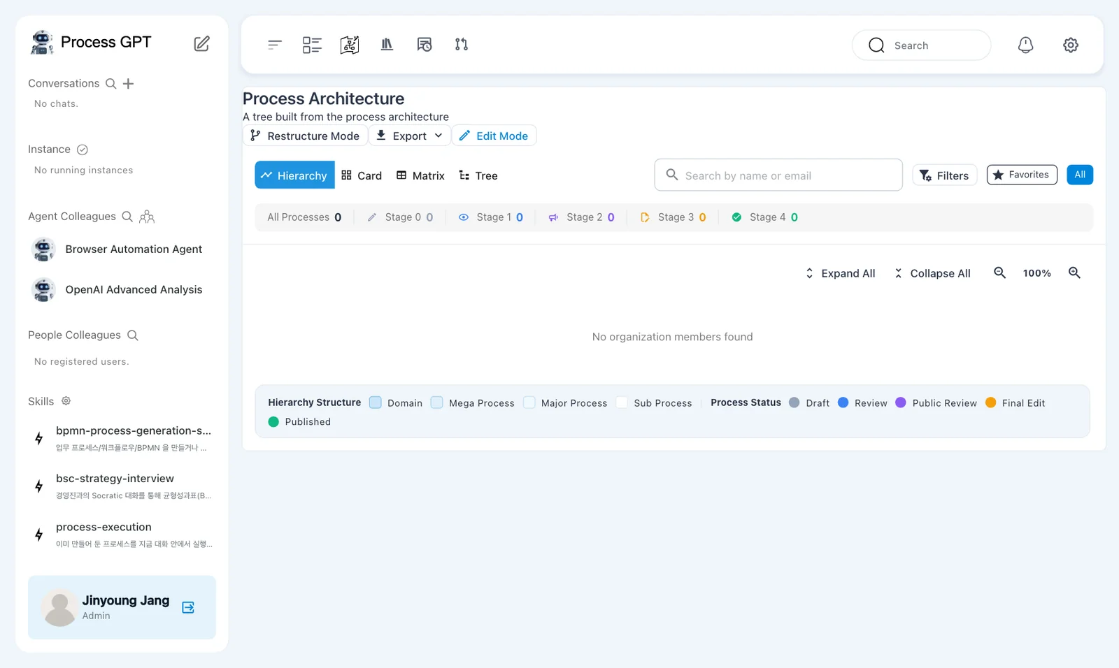The width and height of the screenshot is (1119, 668).
Task: Open the task list icon in top toolbar
Action: [x=312, y=45]
